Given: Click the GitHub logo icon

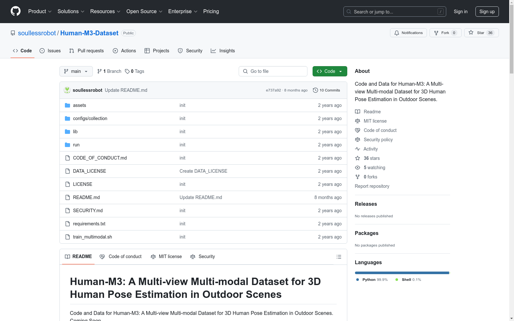Looking at the screenshot, I should pyautogui.click(x=15, y=11).
